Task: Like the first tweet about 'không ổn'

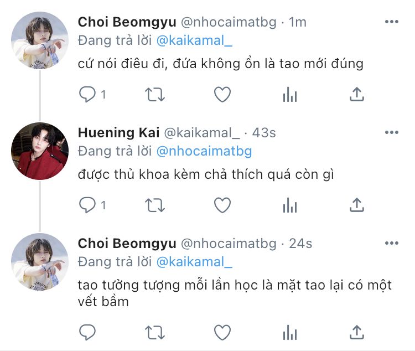Action: point(222,95)
